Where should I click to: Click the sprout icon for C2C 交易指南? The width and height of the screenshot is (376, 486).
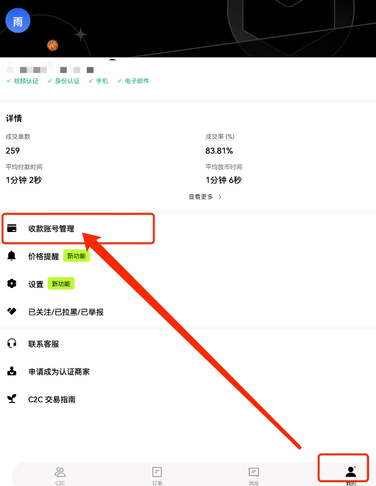[x=12, y=399]
